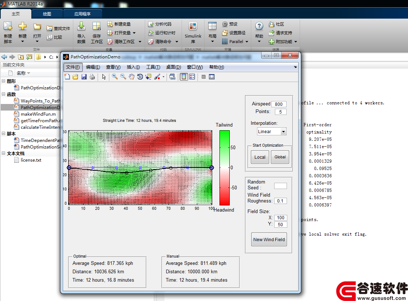Click New Variable (新建变量) in the ribbon

(x=119, y=24)
